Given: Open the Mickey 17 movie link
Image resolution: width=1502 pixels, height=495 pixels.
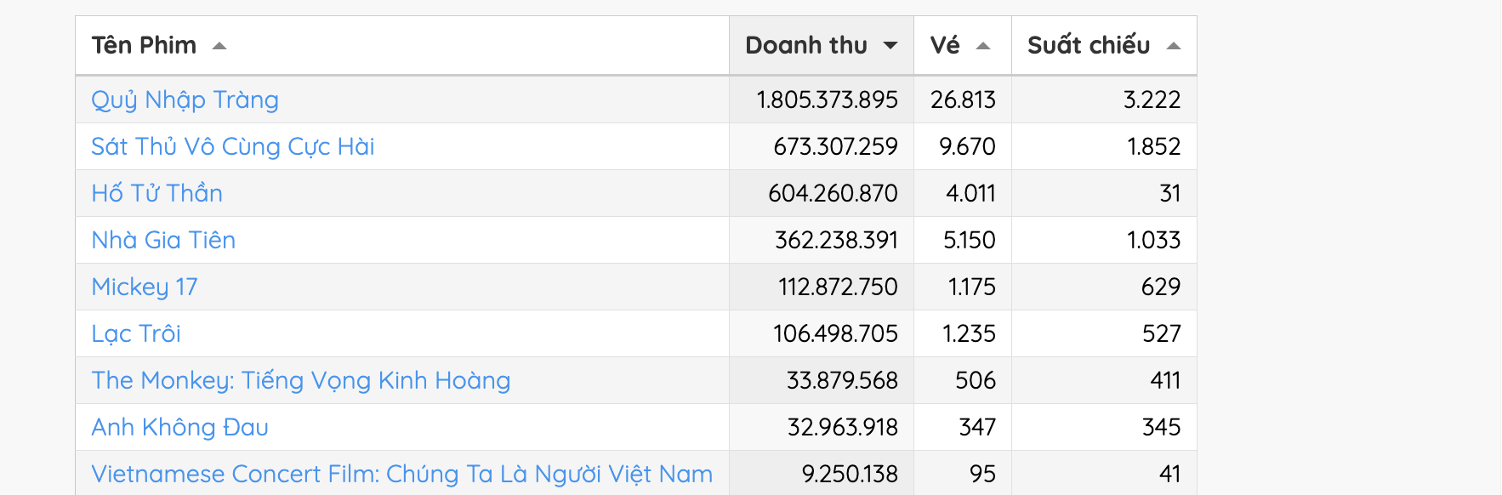Looking at the screenshot, I should [x=145, y=287].
